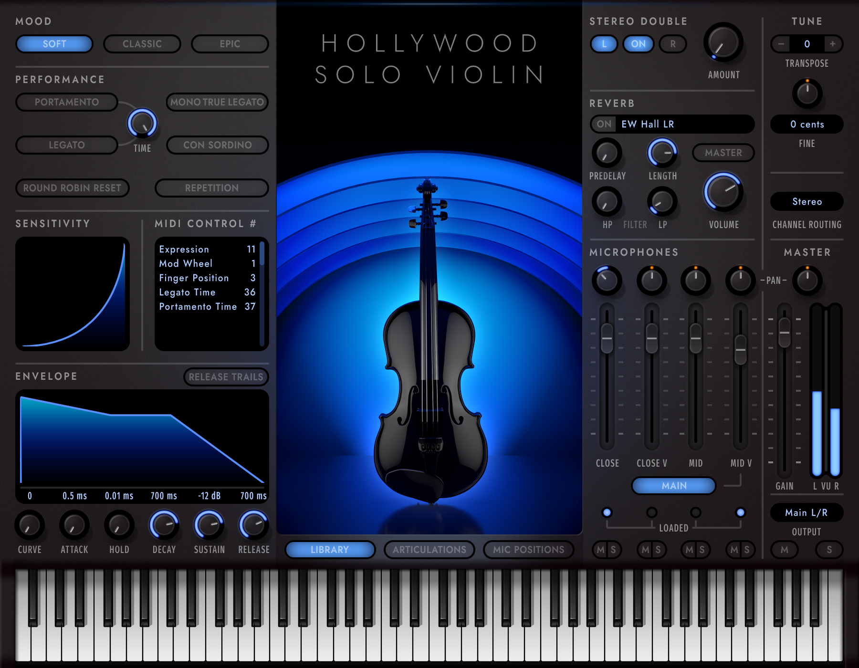Select the Finger Position MIDI row
This screenshot has height=668, width=859.
point(207,278)
